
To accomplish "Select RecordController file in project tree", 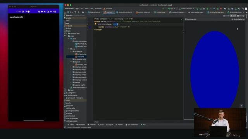I will point(81,46).
